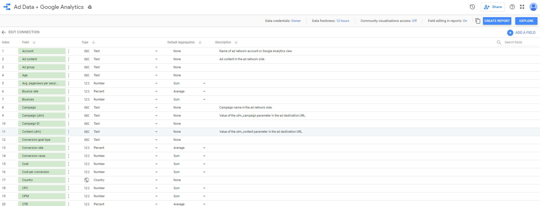540x206 pixels.
Task: Click into the Search fields box
Action: click(520, 42)
